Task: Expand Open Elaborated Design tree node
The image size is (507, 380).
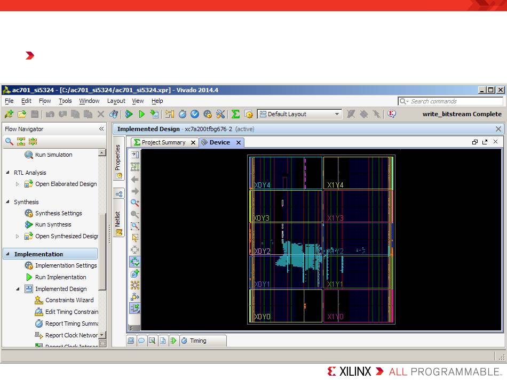Action: pyautogui.click(x=18, y=184)
